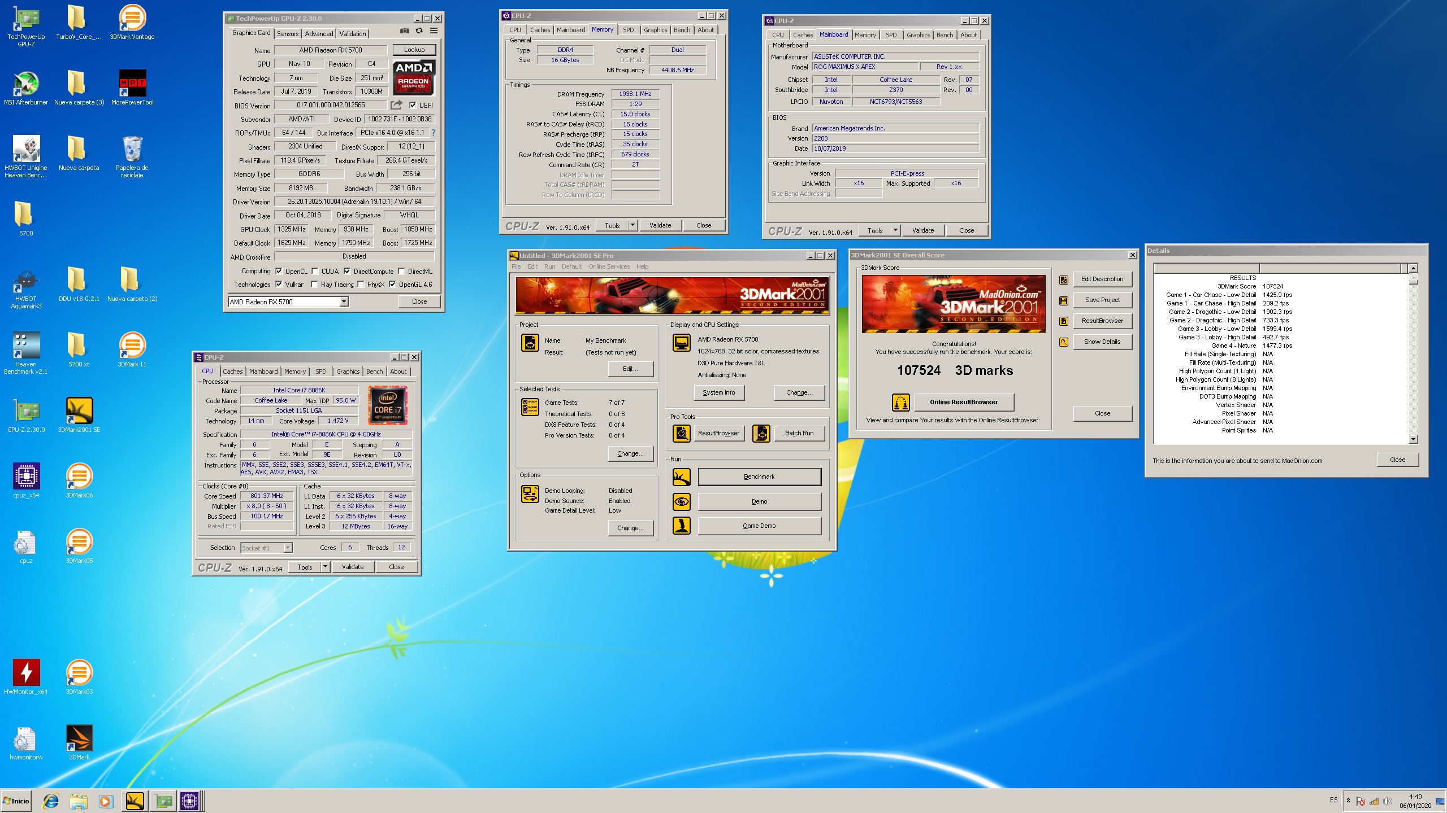The image size is (1447, 813).
Task: Toggle the OpenGL 4.6 checkbox
Action: 392,284
